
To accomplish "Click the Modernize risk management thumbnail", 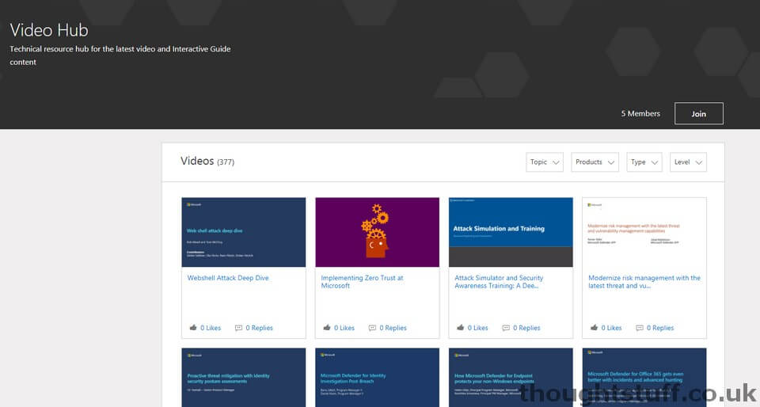I will [x=644, y=232].
